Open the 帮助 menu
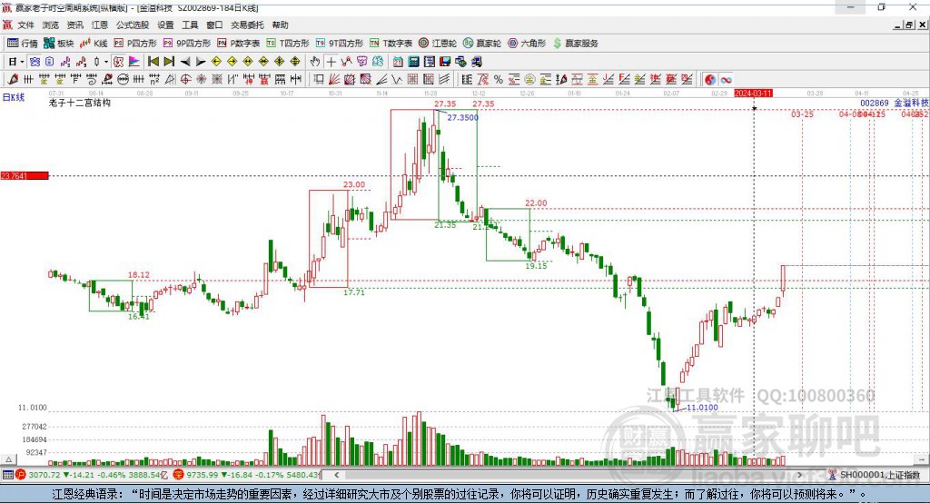Viewport: 930px width, 503px height. (280, 25)
